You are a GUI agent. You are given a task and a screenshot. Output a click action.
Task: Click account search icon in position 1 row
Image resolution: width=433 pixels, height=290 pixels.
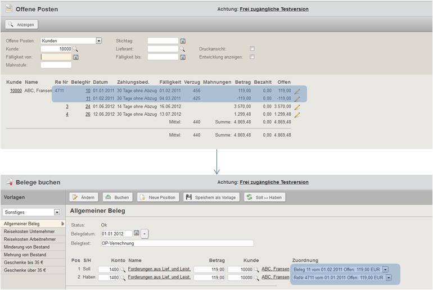(123, 269)
